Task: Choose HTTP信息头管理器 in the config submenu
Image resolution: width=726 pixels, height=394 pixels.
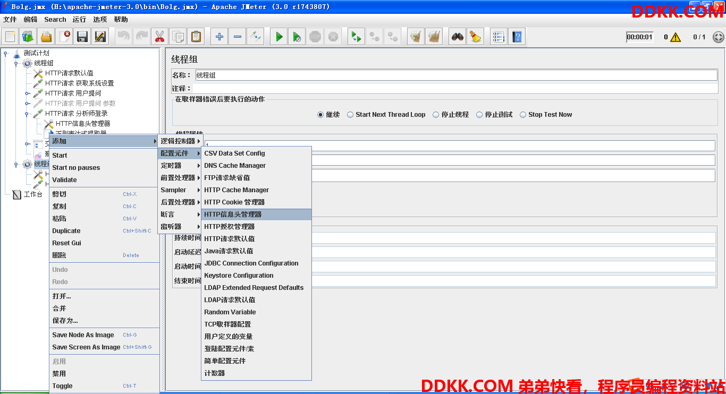Action: click(257, 215)
